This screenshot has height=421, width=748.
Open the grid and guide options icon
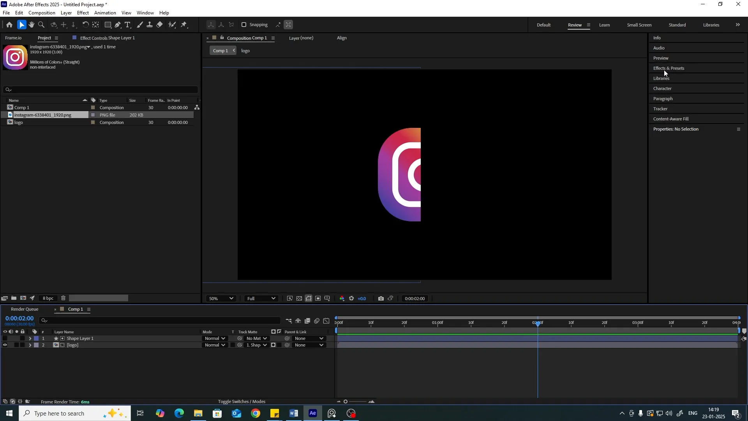point(327,299)
